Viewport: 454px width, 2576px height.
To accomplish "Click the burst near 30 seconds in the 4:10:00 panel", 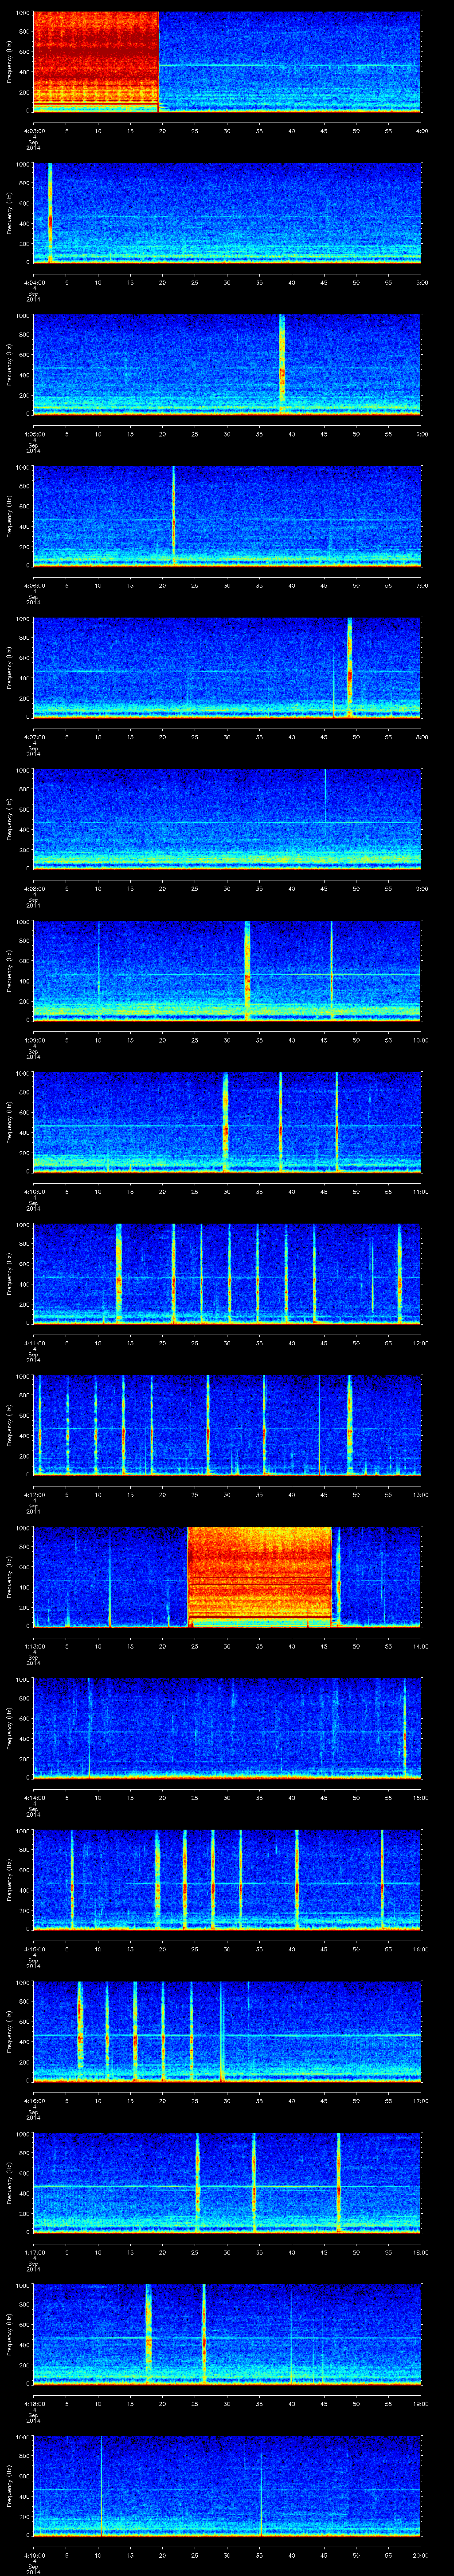I will pos(226,1122).
